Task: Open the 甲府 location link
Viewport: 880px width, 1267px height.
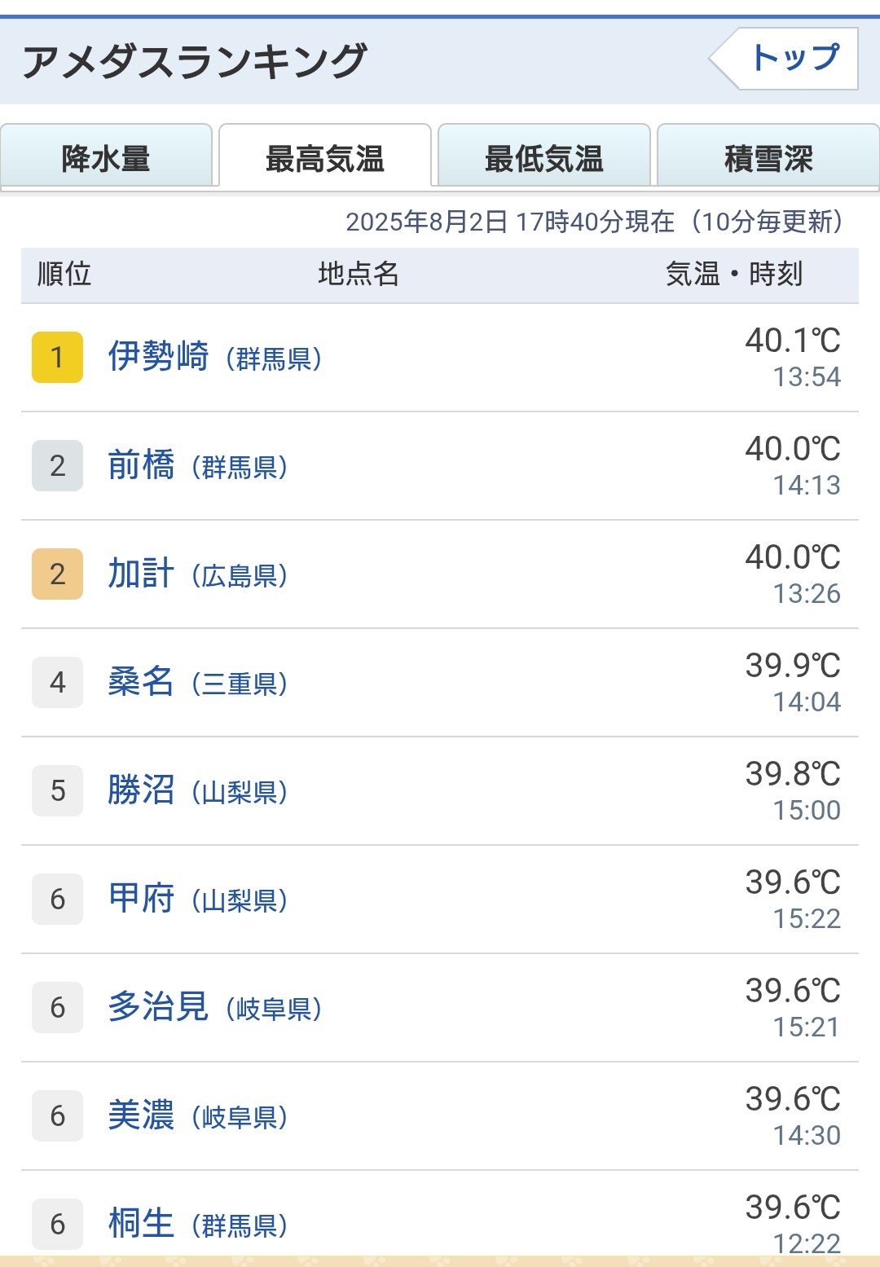Action: coord(142,899)
